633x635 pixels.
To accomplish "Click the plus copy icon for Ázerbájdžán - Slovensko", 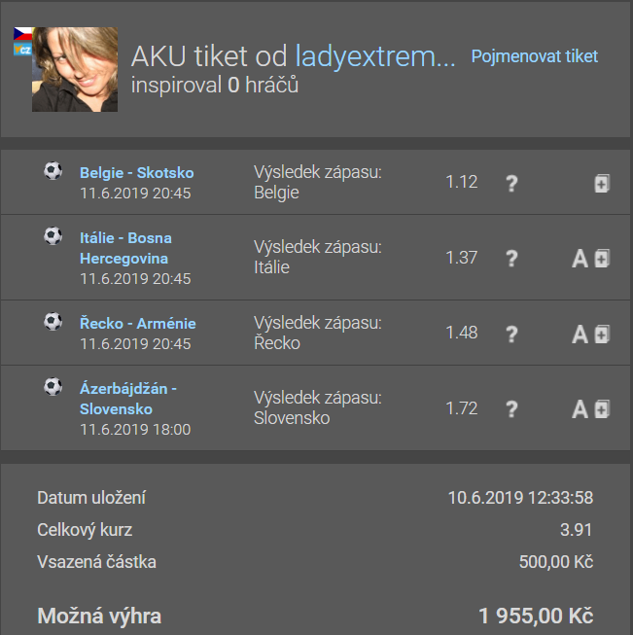I will click(602, 409).
